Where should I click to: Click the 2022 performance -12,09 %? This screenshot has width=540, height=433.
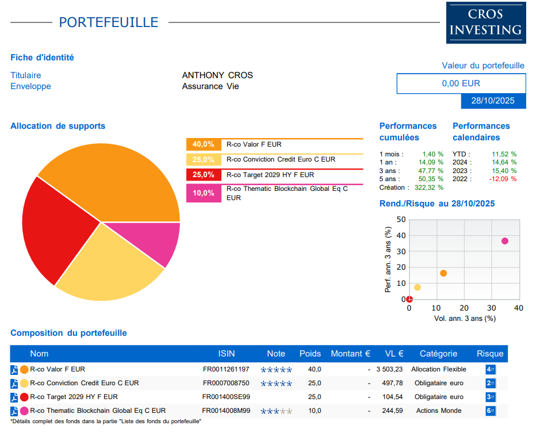(503, 179)
